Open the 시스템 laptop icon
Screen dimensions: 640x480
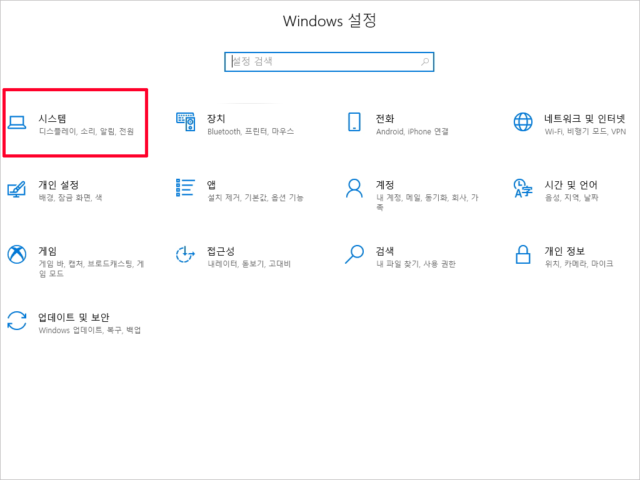(17, 122)
